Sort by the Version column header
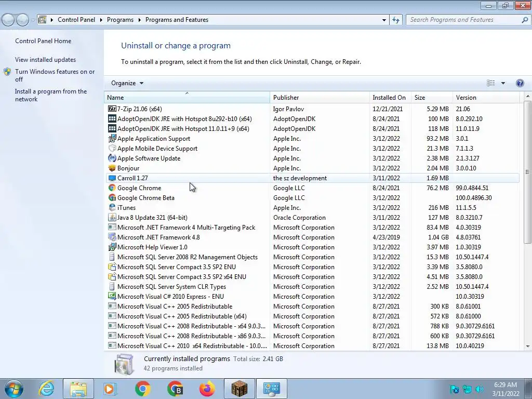This screenshot has width=532, height=399. click(486, 97)
